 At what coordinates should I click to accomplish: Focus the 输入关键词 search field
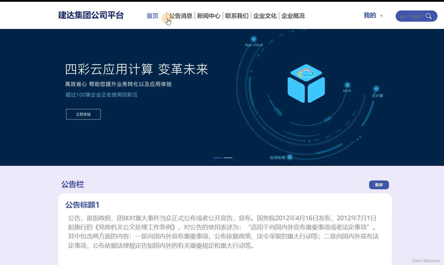click(x=411, y=16)
